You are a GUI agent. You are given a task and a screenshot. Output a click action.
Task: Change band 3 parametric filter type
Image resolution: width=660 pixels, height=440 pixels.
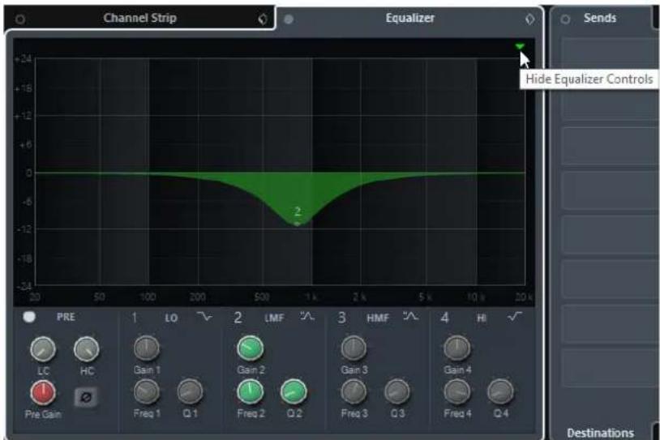click(x=411, y=316)
